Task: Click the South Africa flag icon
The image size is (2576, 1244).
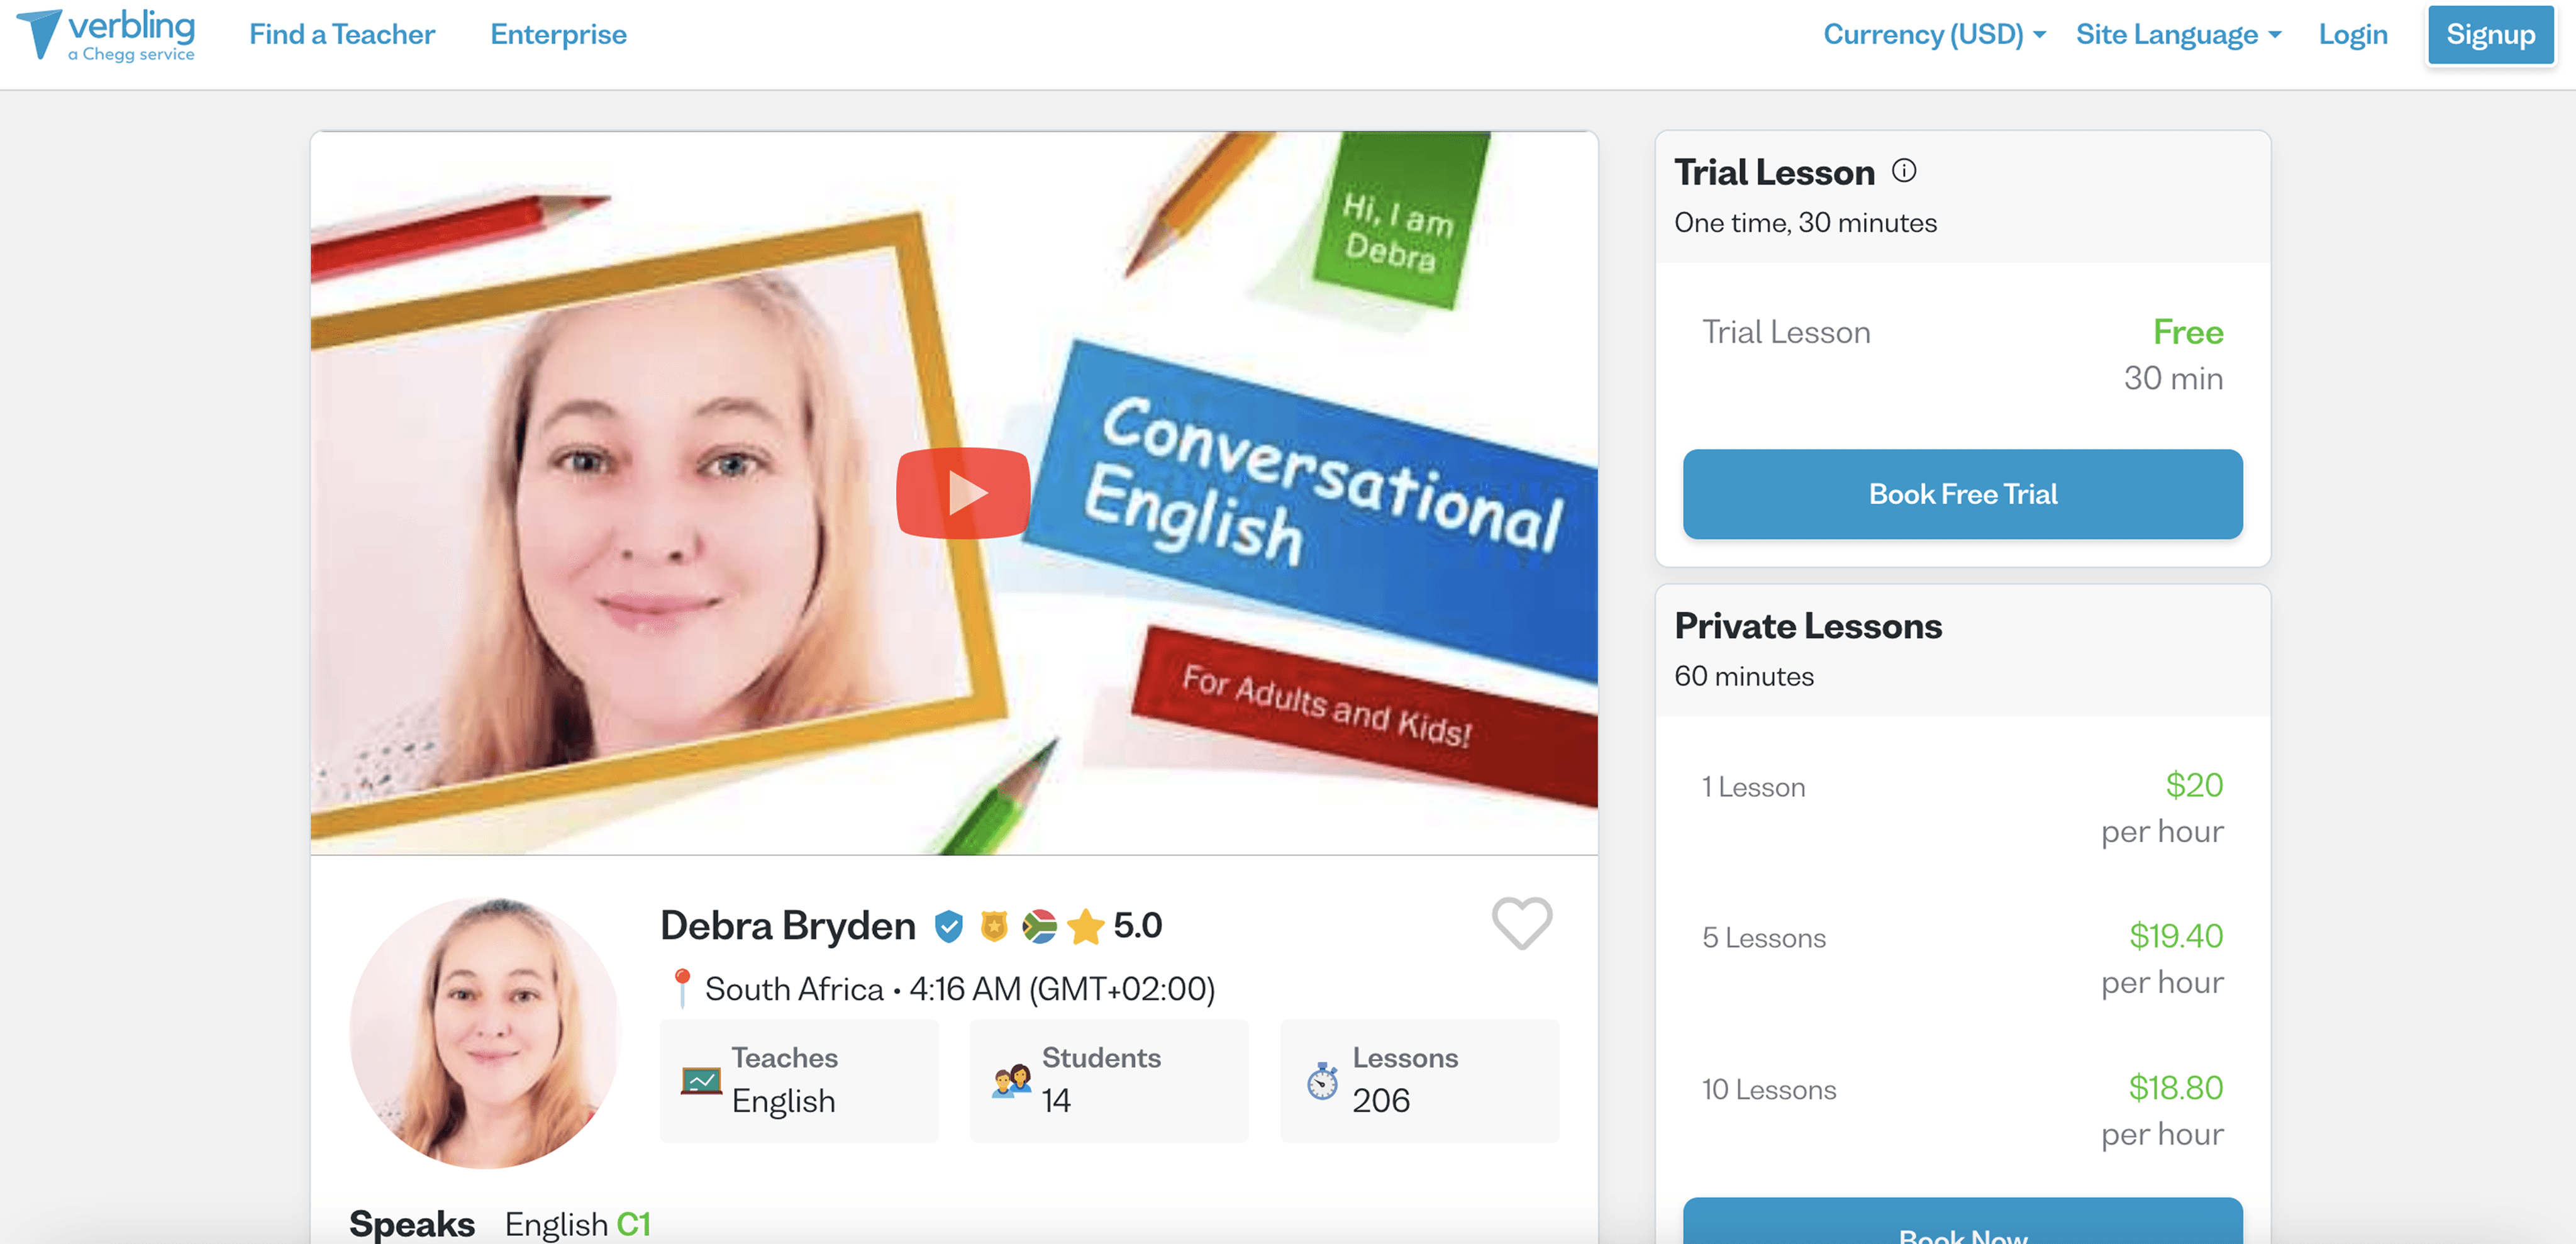Action: click(1039, 927)
